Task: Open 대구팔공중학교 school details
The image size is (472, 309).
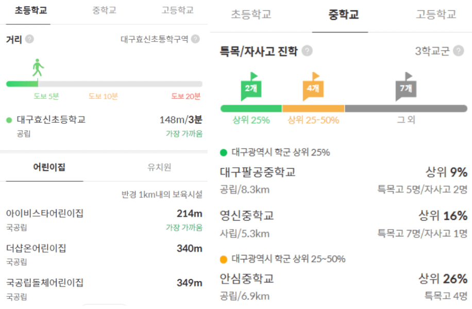Action: (258, 172)
